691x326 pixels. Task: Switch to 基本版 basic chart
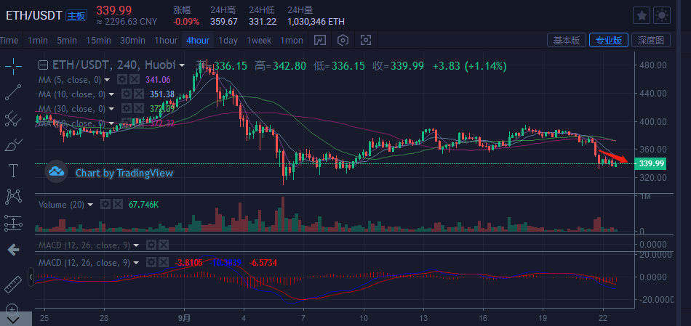567,41
